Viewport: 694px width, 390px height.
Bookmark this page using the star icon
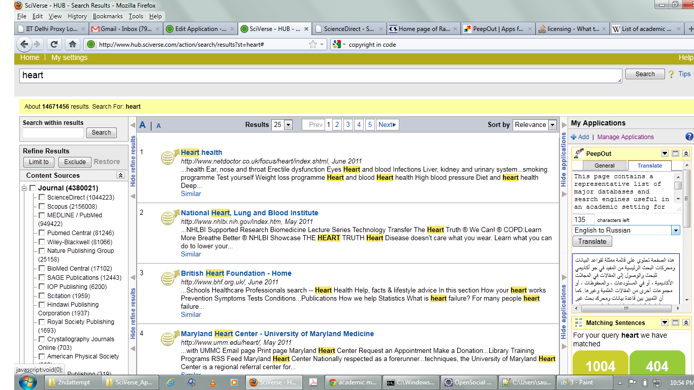click(x=313, y=45)
